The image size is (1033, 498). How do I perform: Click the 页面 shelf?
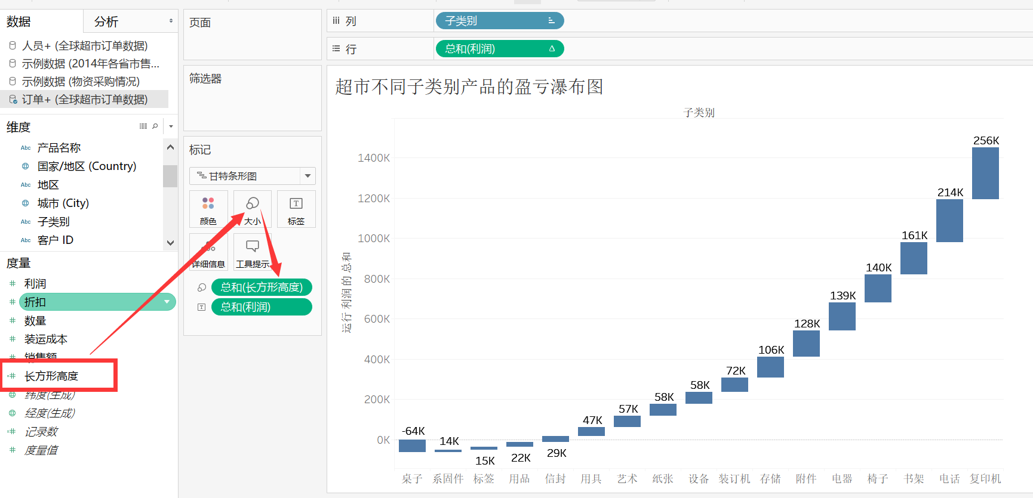[253, 35]
